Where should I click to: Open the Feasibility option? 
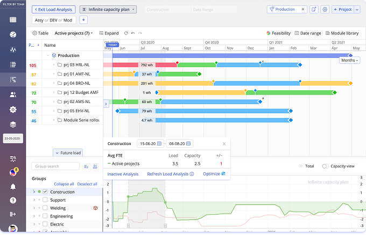tap(278, 33)
